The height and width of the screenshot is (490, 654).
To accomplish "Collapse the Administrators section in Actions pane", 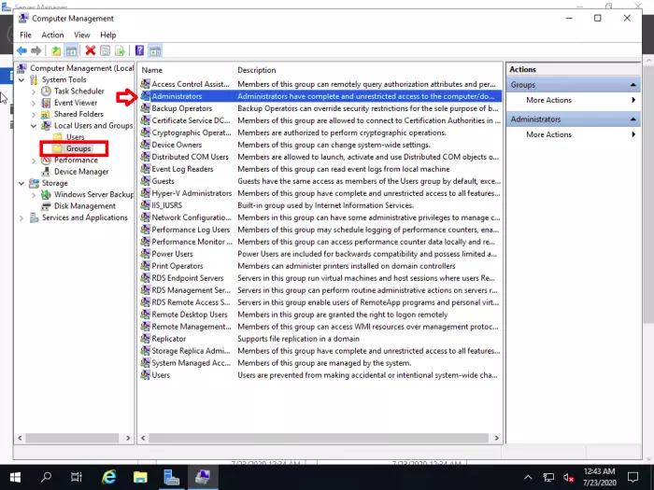I will [x=633, y=119].
